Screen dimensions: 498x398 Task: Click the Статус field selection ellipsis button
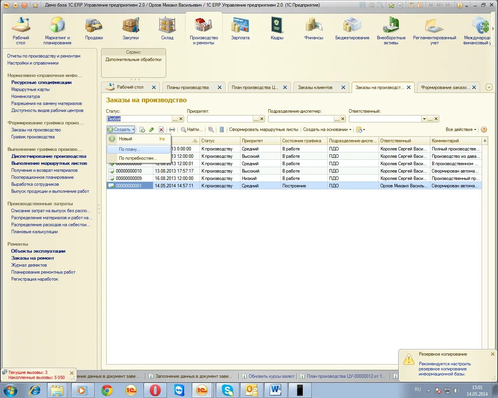pyautogui.click(x=175, y=119)
